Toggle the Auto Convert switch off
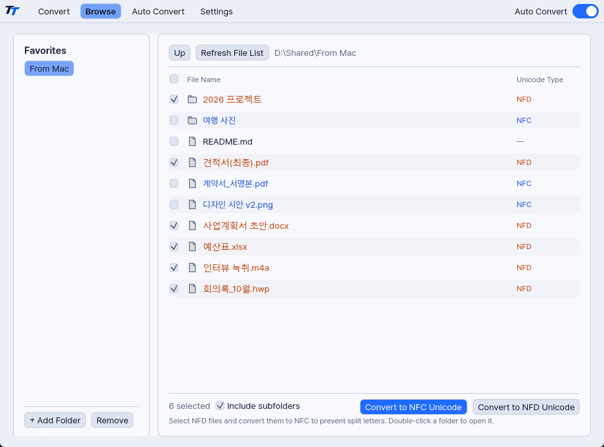Viewport: 604px width, 447px height. pos(585,12)
